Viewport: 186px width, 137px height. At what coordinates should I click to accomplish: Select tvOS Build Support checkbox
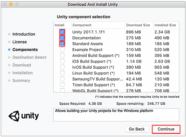(62, 67)
